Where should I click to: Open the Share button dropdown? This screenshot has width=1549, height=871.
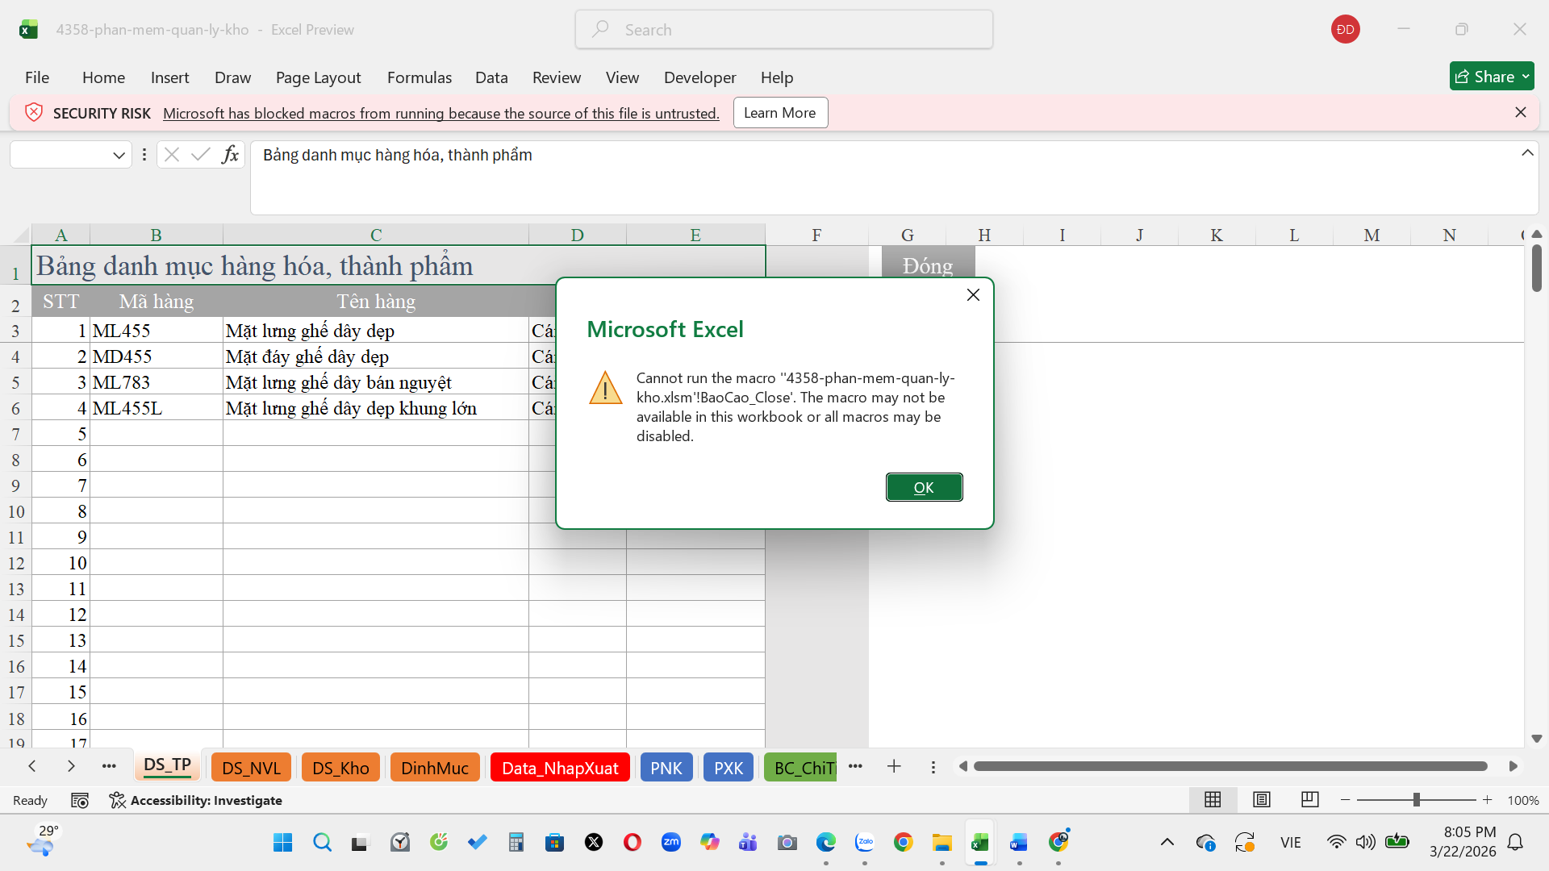1526,77
